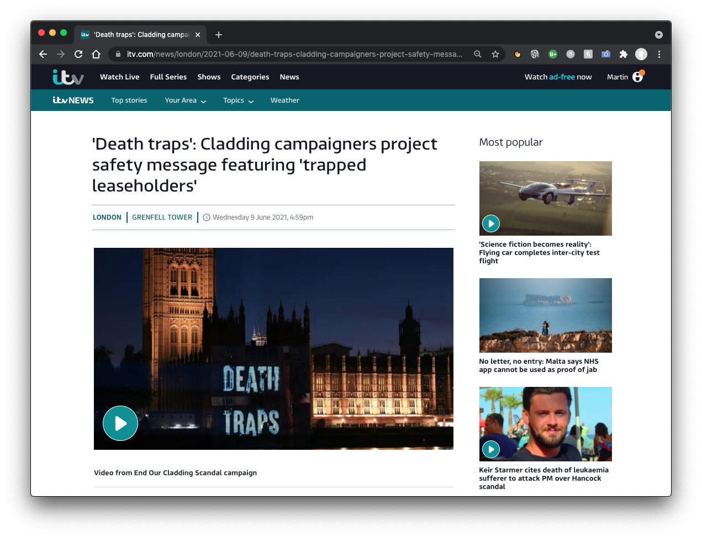This screenshot has height=537, width=702.
Task: Open the GRENFELL TOWER topic link
Action: click(162, 217)
